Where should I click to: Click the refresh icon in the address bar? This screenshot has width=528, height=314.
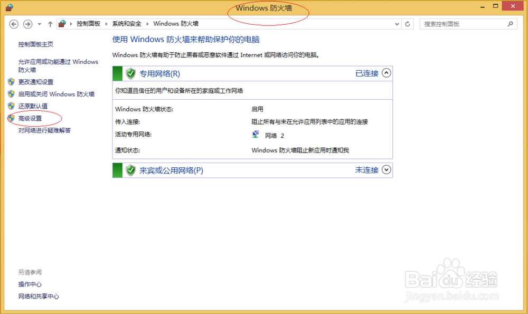click(407, 24)
